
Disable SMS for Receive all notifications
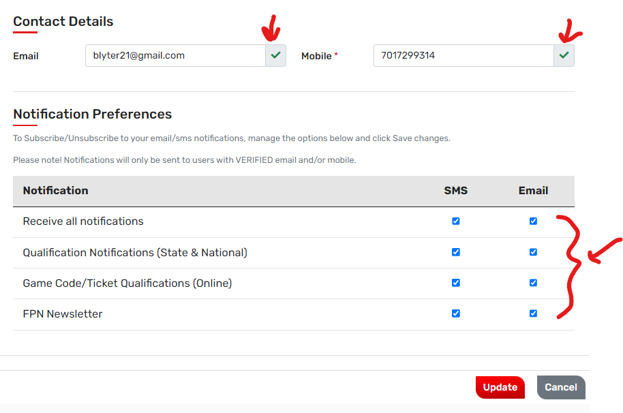(455, 221)
